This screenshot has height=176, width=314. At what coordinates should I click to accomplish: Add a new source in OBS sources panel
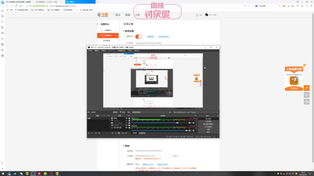pos(112,133)
